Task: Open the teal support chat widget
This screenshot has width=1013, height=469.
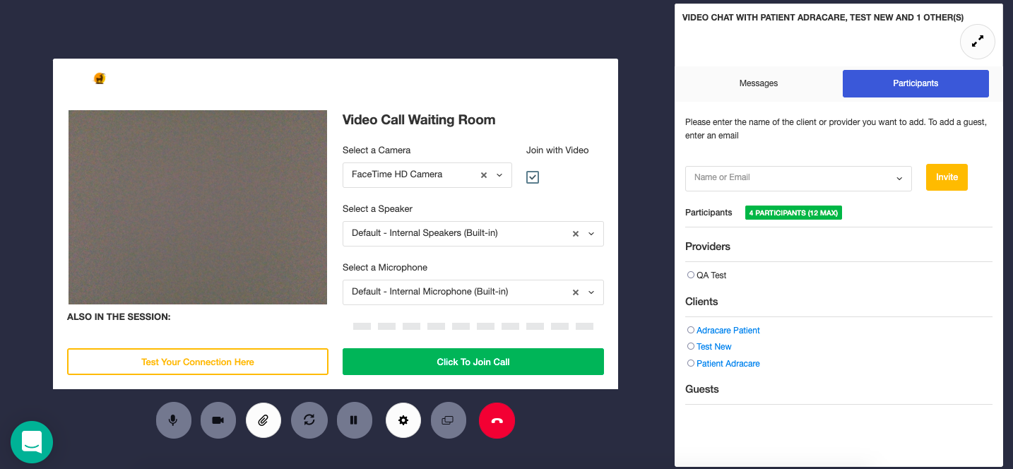Action: [x=32, y=442]
